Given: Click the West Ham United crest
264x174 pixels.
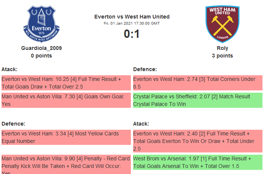Looking at the screenshot, I should coord(222,23).
